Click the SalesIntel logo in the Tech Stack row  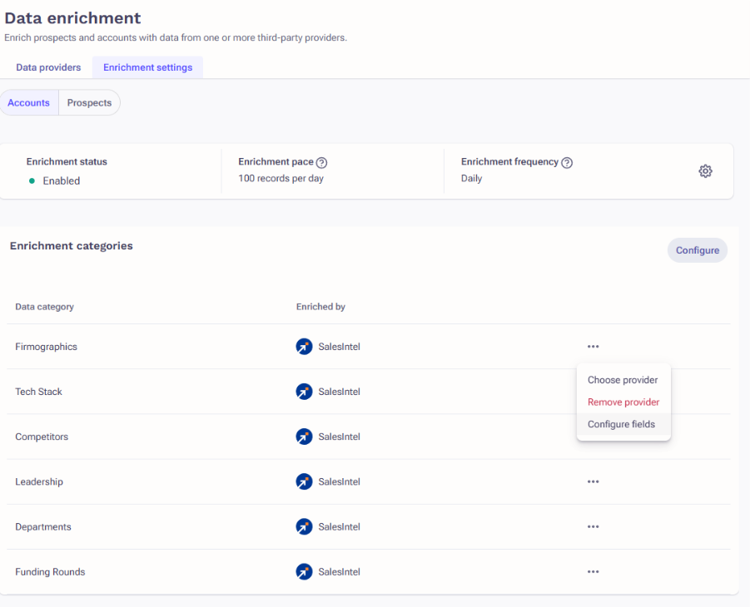(x=304, y=391)
